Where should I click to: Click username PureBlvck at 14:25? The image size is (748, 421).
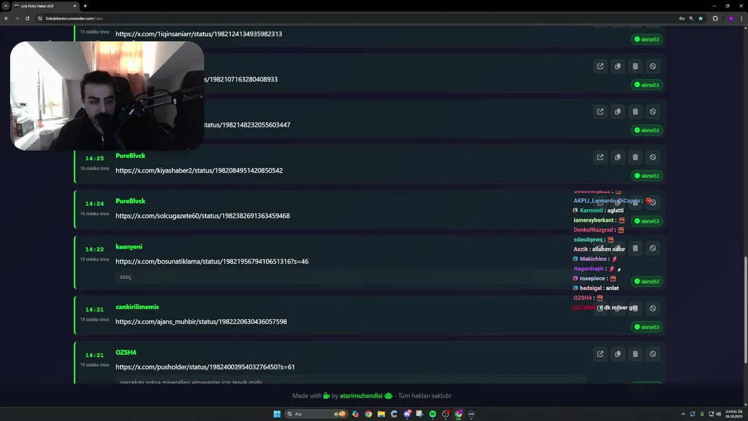130,156
